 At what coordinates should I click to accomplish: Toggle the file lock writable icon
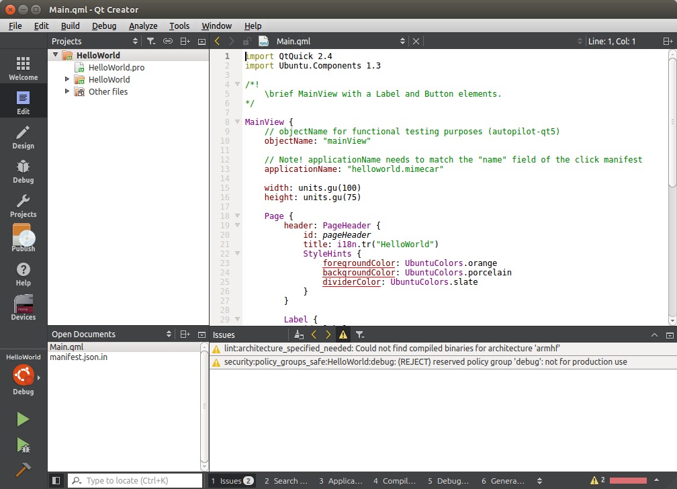(246, 42)
